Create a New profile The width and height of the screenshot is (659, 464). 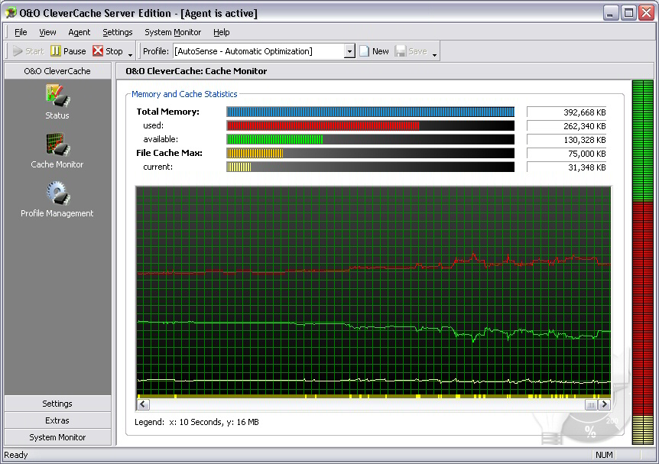point(374,51)
